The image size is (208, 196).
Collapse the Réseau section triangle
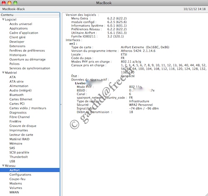3,166
